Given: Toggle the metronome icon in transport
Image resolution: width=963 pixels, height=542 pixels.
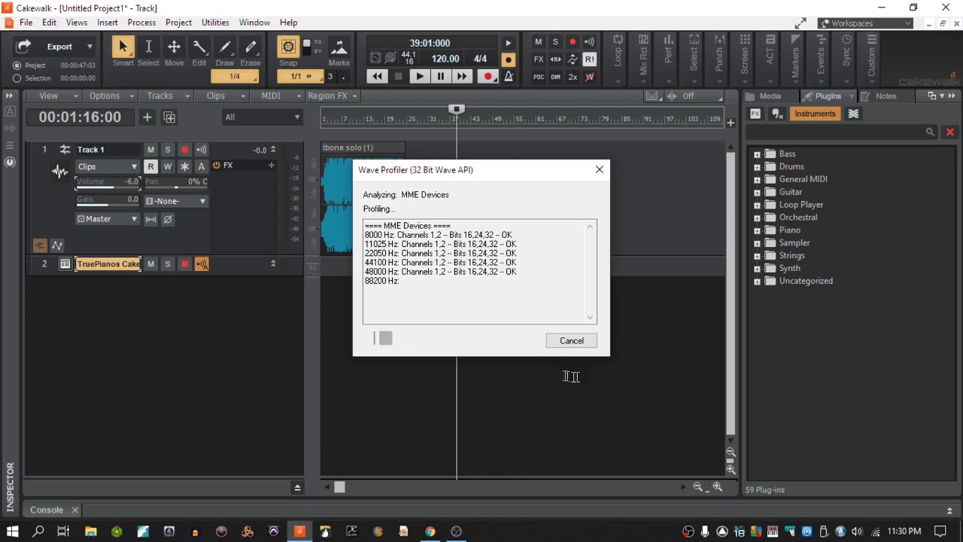Looking at the screenshot, I should [x=509, y=76].
